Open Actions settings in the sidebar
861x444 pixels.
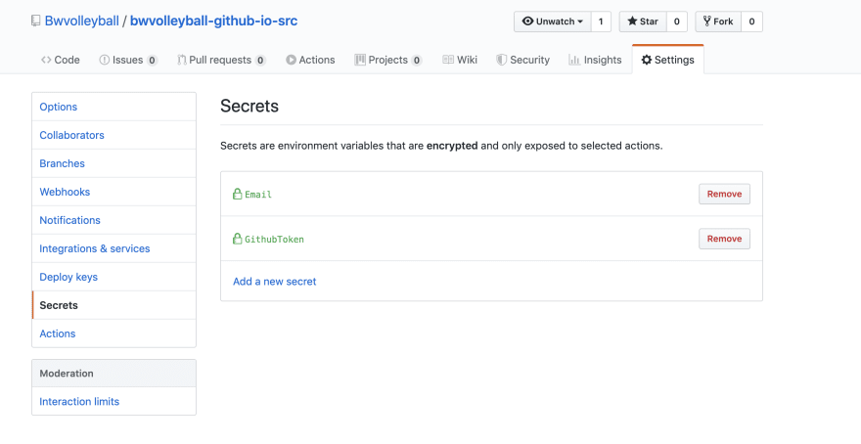[113, 333]
